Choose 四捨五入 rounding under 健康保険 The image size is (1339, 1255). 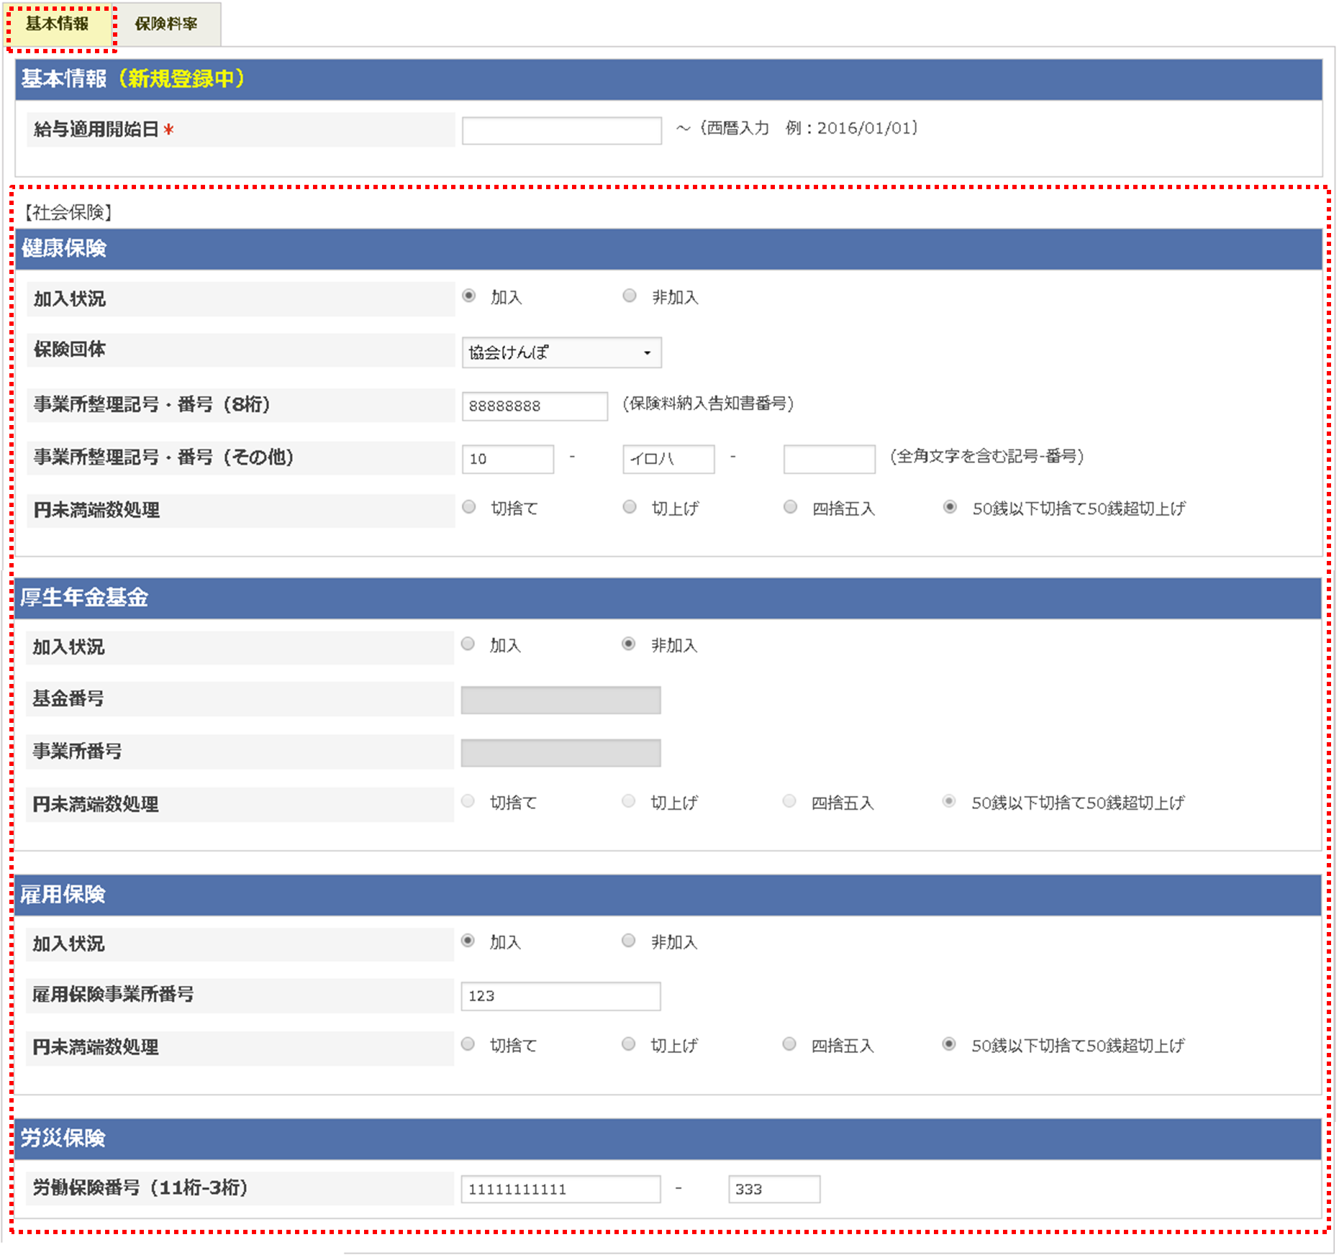pos(790,507)
